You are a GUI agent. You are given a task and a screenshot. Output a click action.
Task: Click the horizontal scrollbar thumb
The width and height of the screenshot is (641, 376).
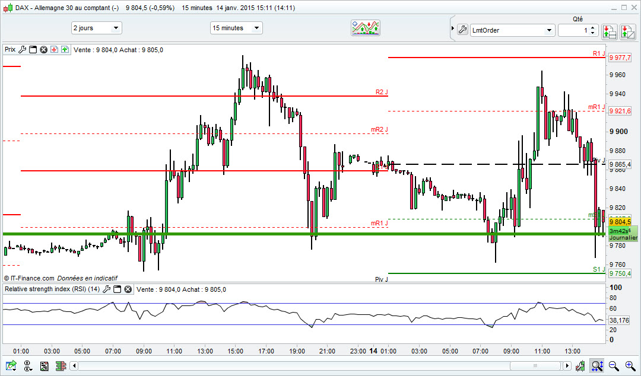[535, 365]
